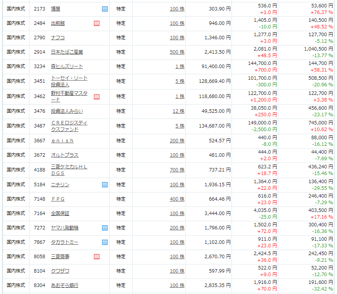
Task: Open the タカラトミー stock link
Action: coord(65,242)
